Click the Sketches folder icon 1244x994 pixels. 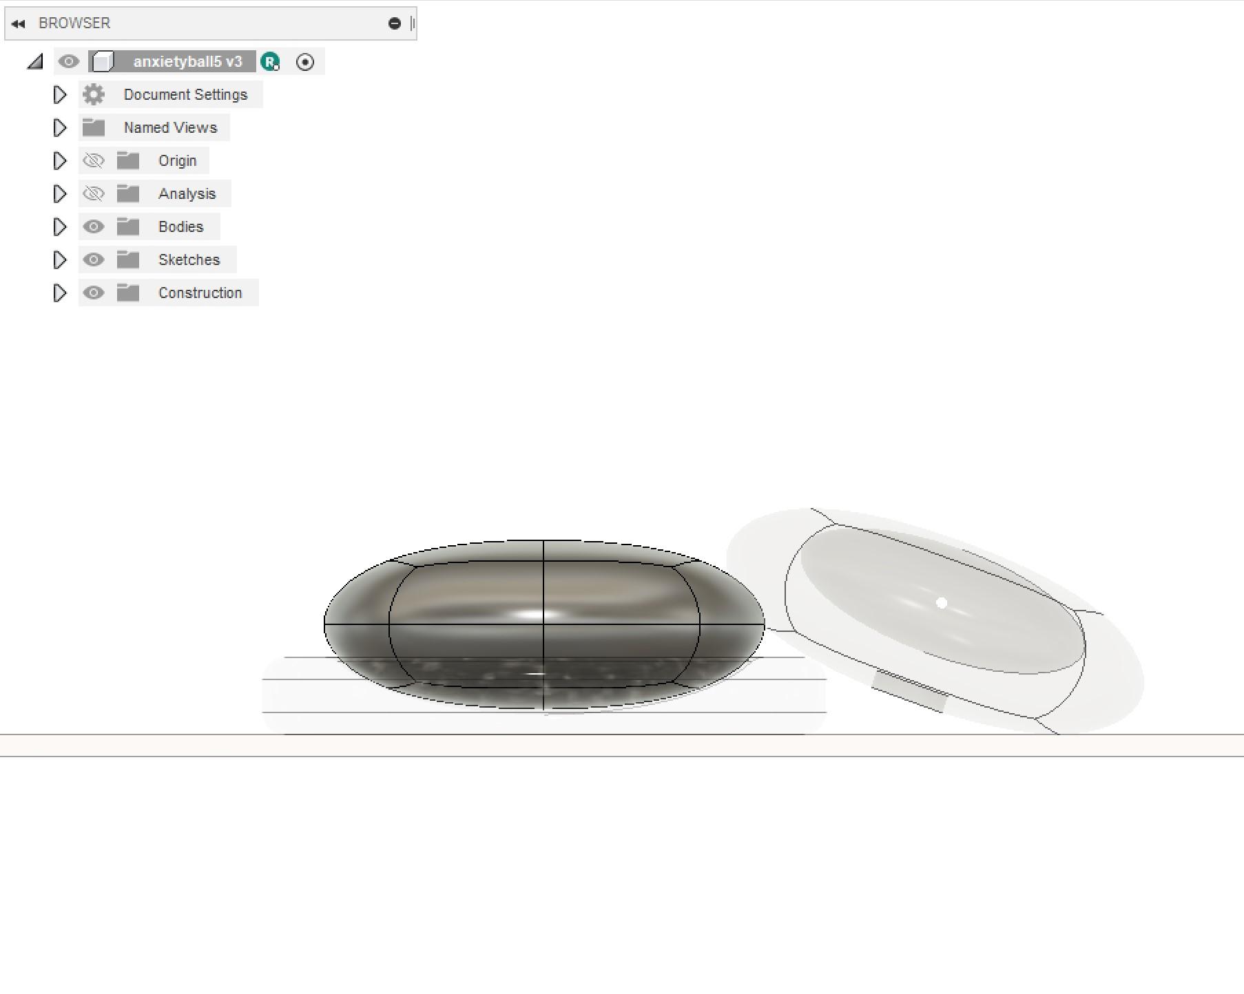pos(128,260)
